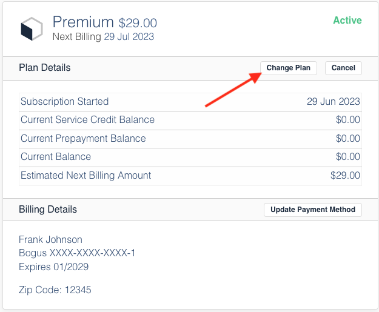Select the Premium plan title
This screenshot has height=312, width=379.
coord(83,22)
